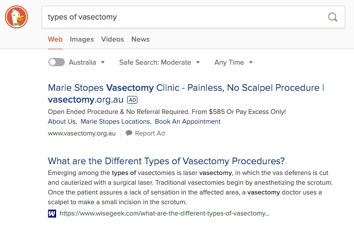Switch to the Images tab
Viewport: 354px width, 235px height.
pos(82,39)
